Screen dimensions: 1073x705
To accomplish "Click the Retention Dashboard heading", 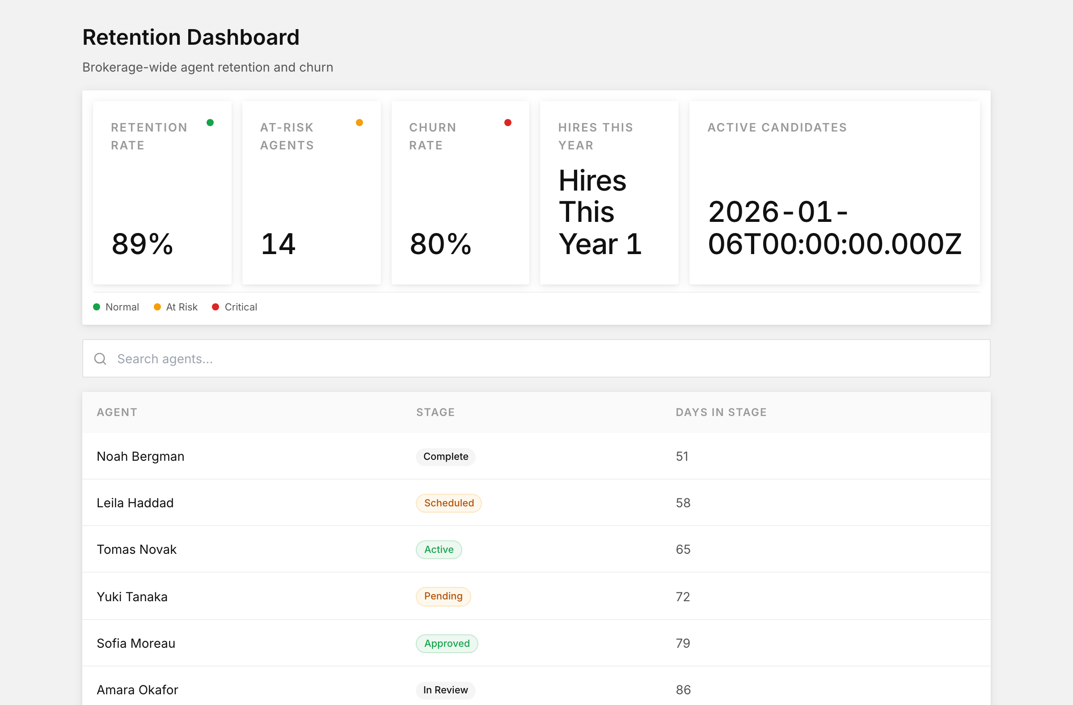I will point(191,37).
